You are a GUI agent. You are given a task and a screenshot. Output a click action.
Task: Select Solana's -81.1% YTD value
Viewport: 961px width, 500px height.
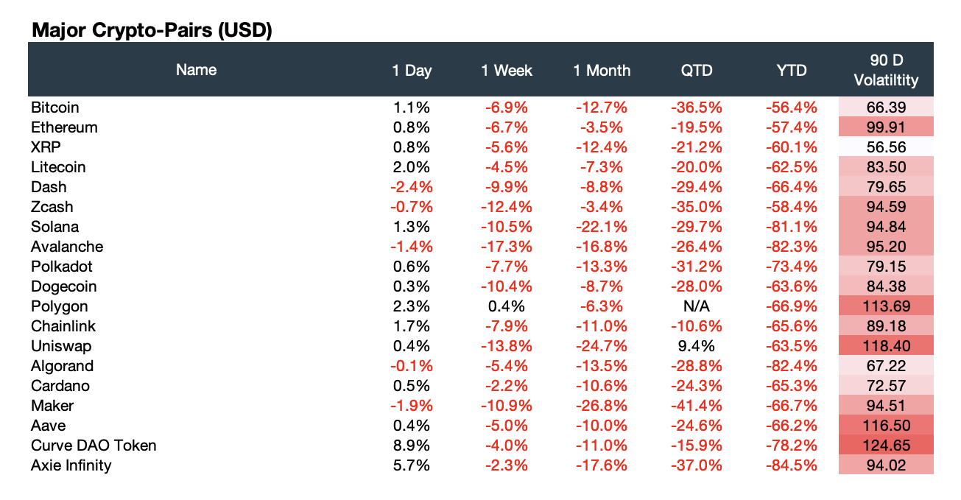pos(792,227)
